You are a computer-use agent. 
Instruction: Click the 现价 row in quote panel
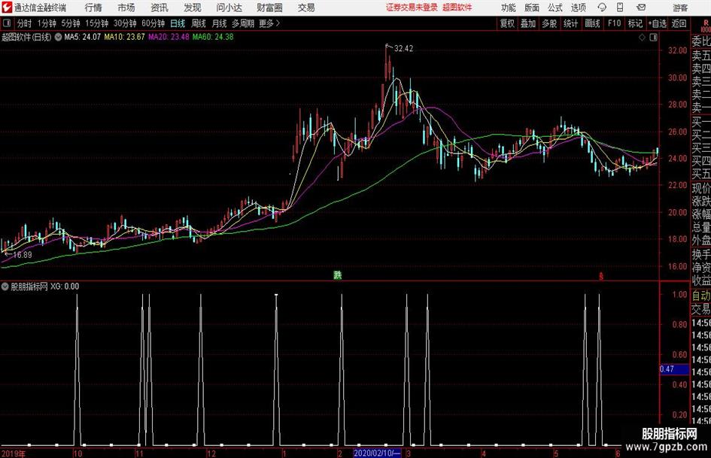point(701,188)
